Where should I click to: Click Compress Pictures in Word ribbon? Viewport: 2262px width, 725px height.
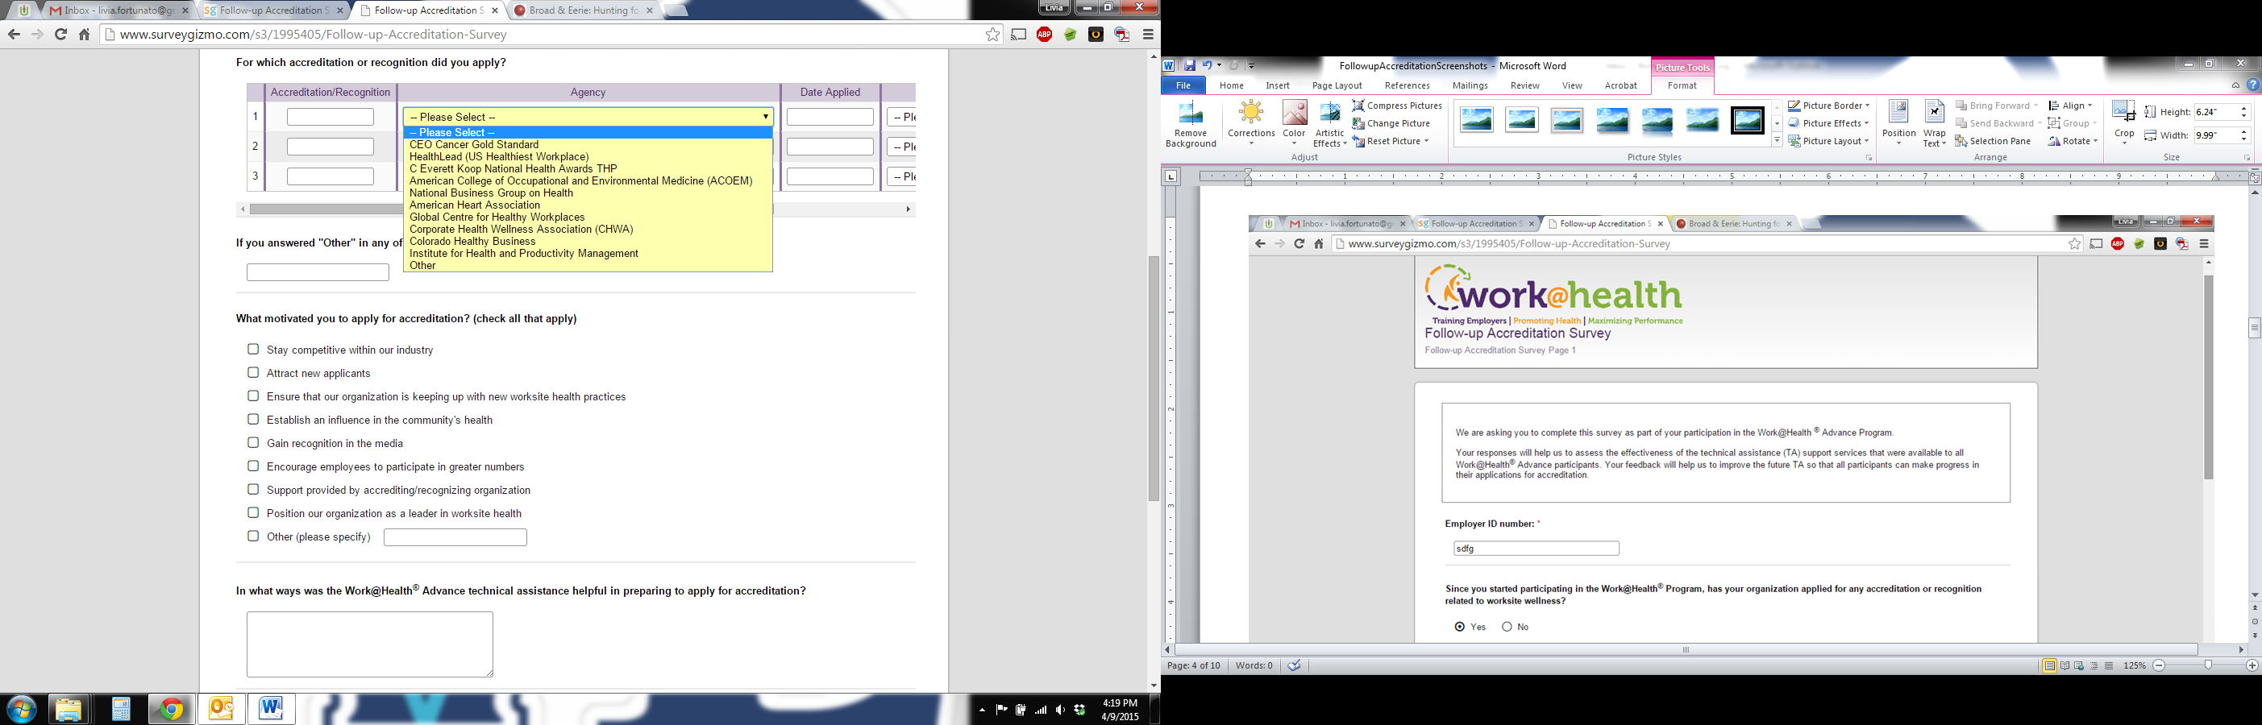point(1397,106)
